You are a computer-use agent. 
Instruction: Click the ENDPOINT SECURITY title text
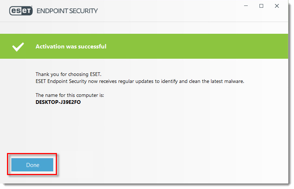coord(68,11)
